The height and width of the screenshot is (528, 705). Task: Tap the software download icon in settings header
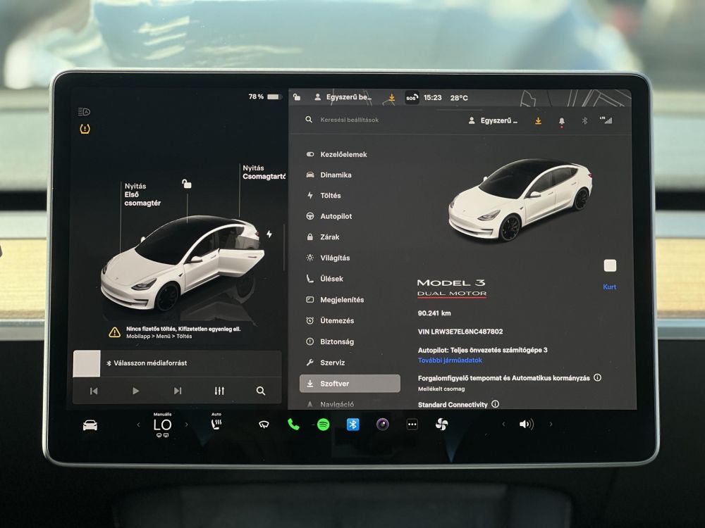pyautogui.click(x=538, y=121)
